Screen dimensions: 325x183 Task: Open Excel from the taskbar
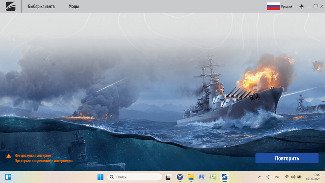click(213, 177)
